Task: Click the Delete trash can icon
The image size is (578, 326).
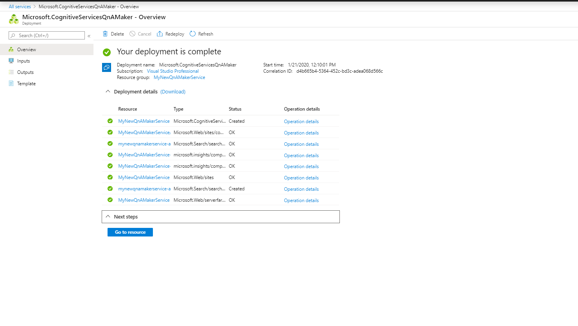Action: tap(105, 34)
